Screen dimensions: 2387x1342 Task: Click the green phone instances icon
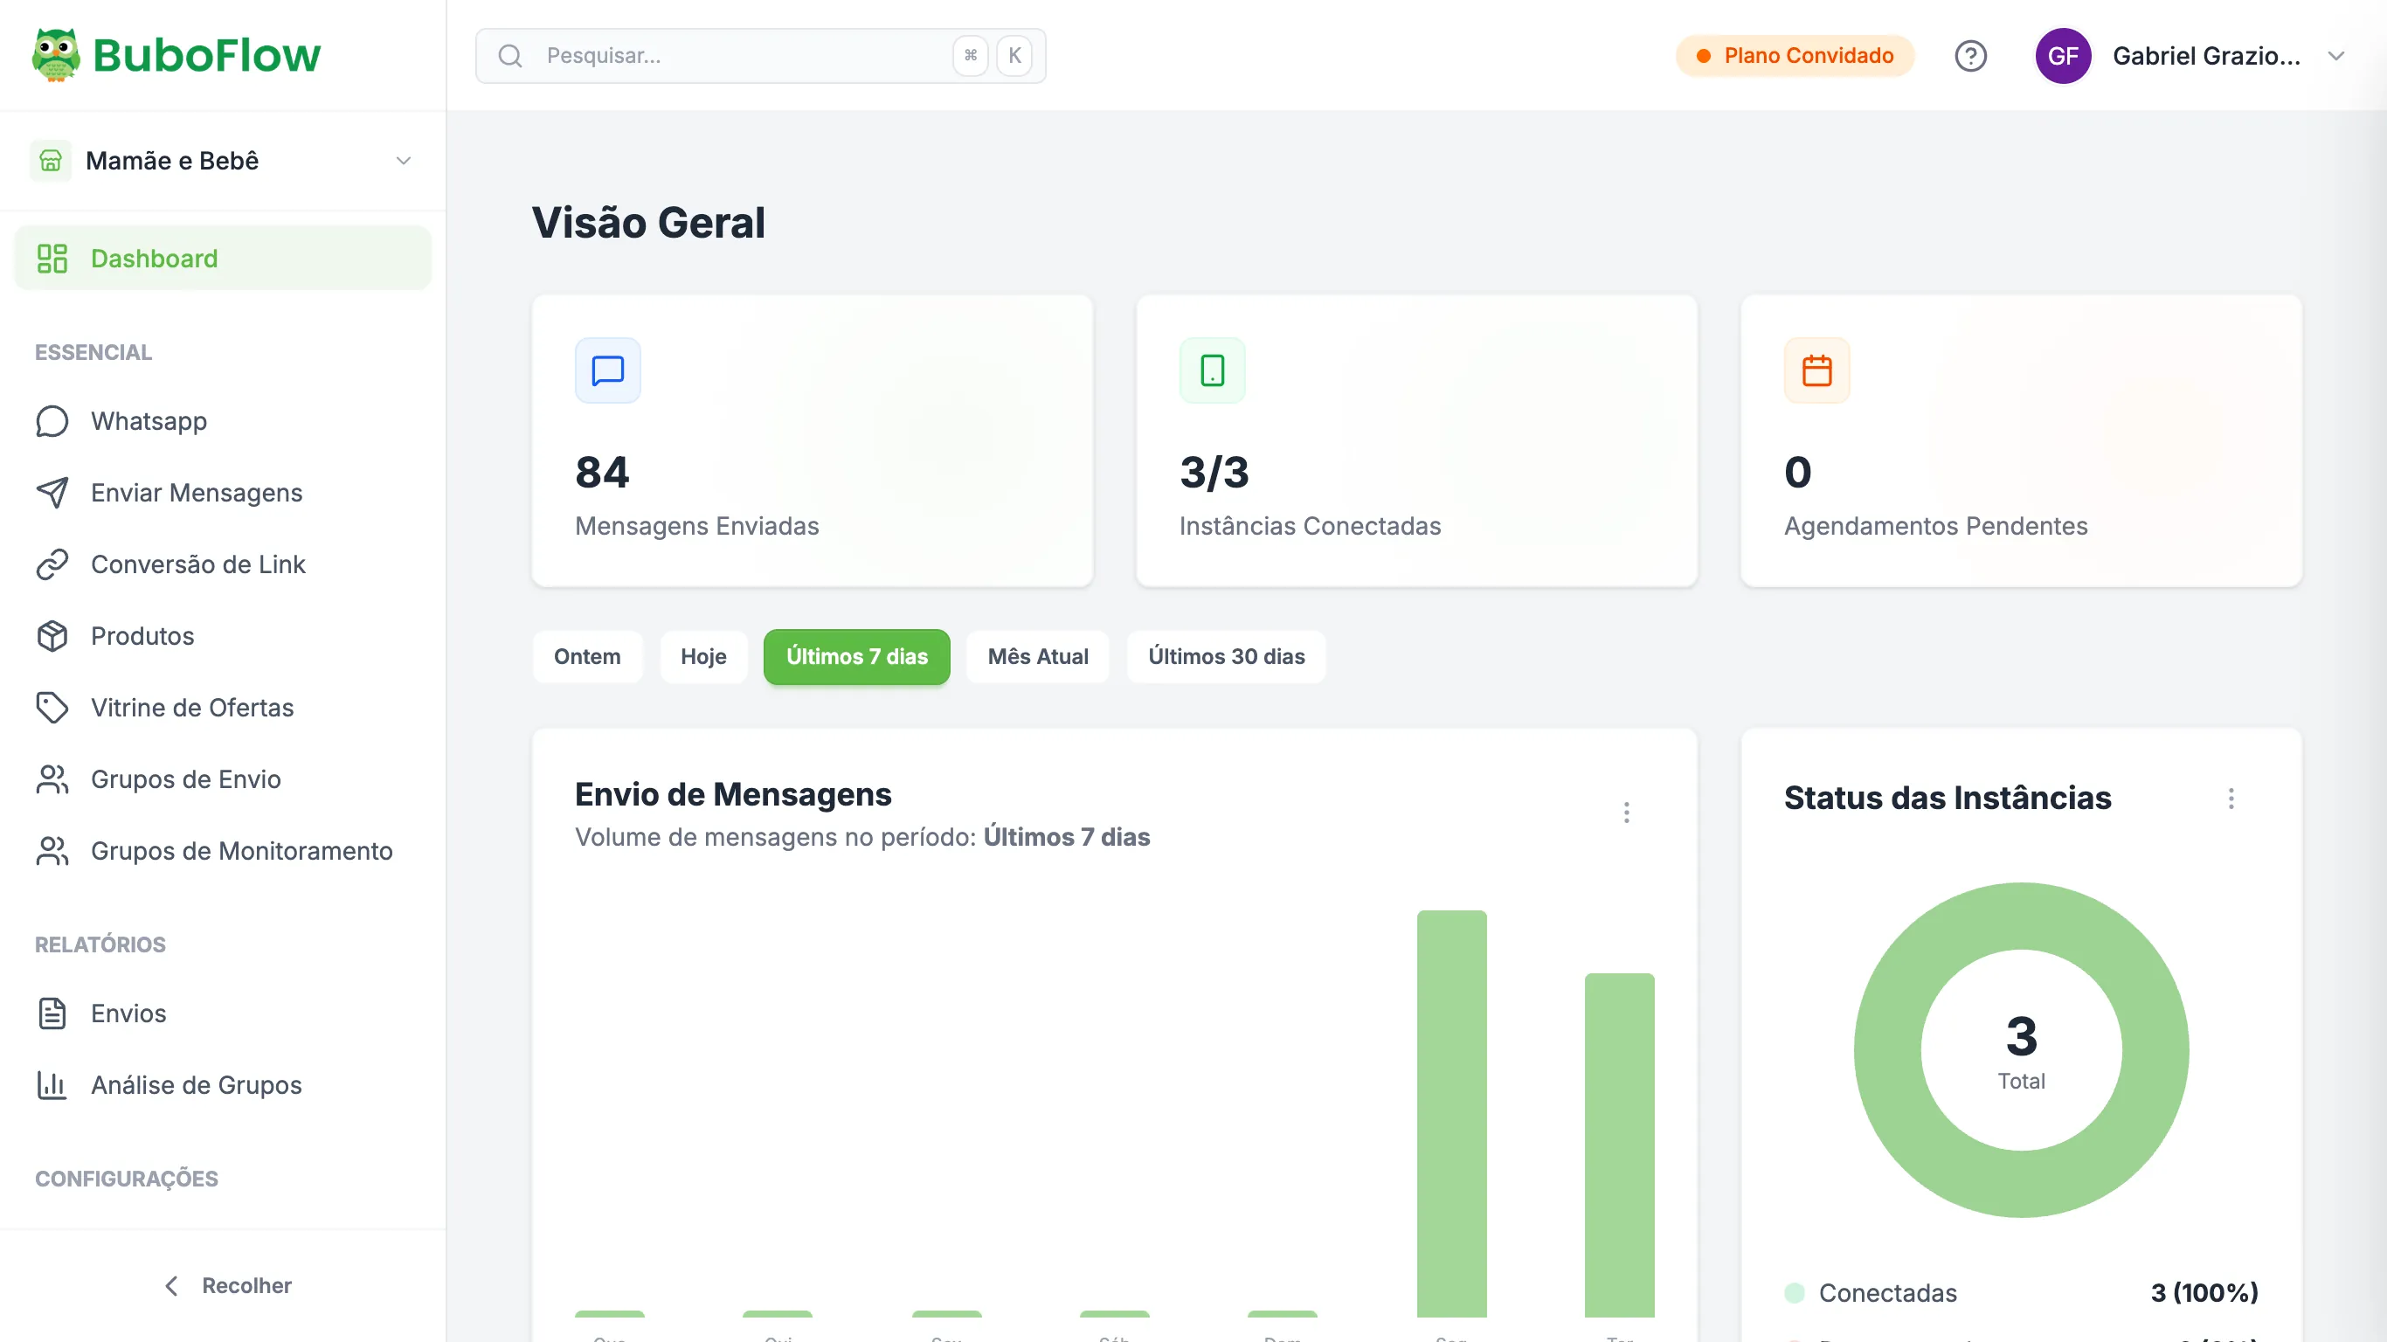coord(1212,370)
